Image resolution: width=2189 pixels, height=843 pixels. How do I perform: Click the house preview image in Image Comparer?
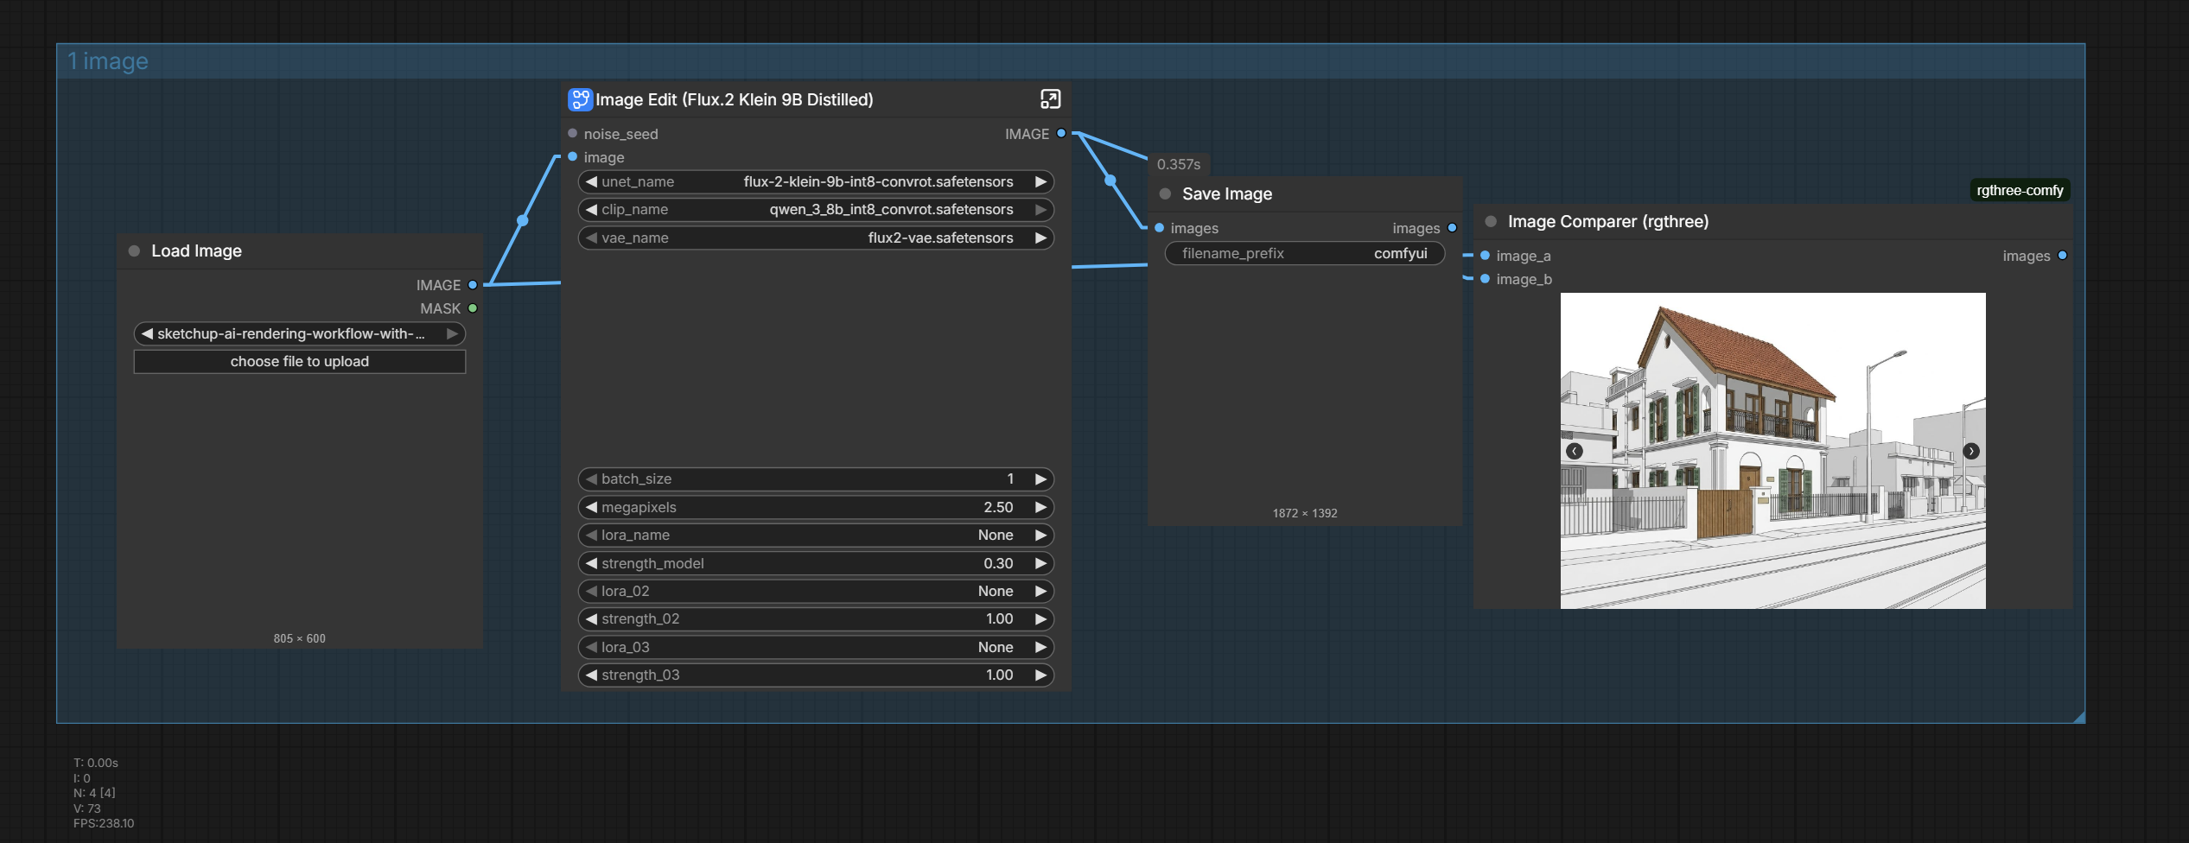tap(1772, 451)
